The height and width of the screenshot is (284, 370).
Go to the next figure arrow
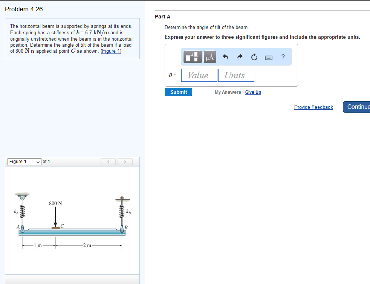coord(125,162)
